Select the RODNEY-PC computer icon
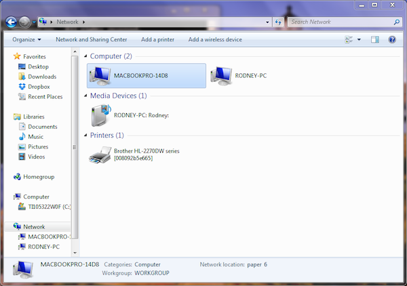 coord(221,76)
